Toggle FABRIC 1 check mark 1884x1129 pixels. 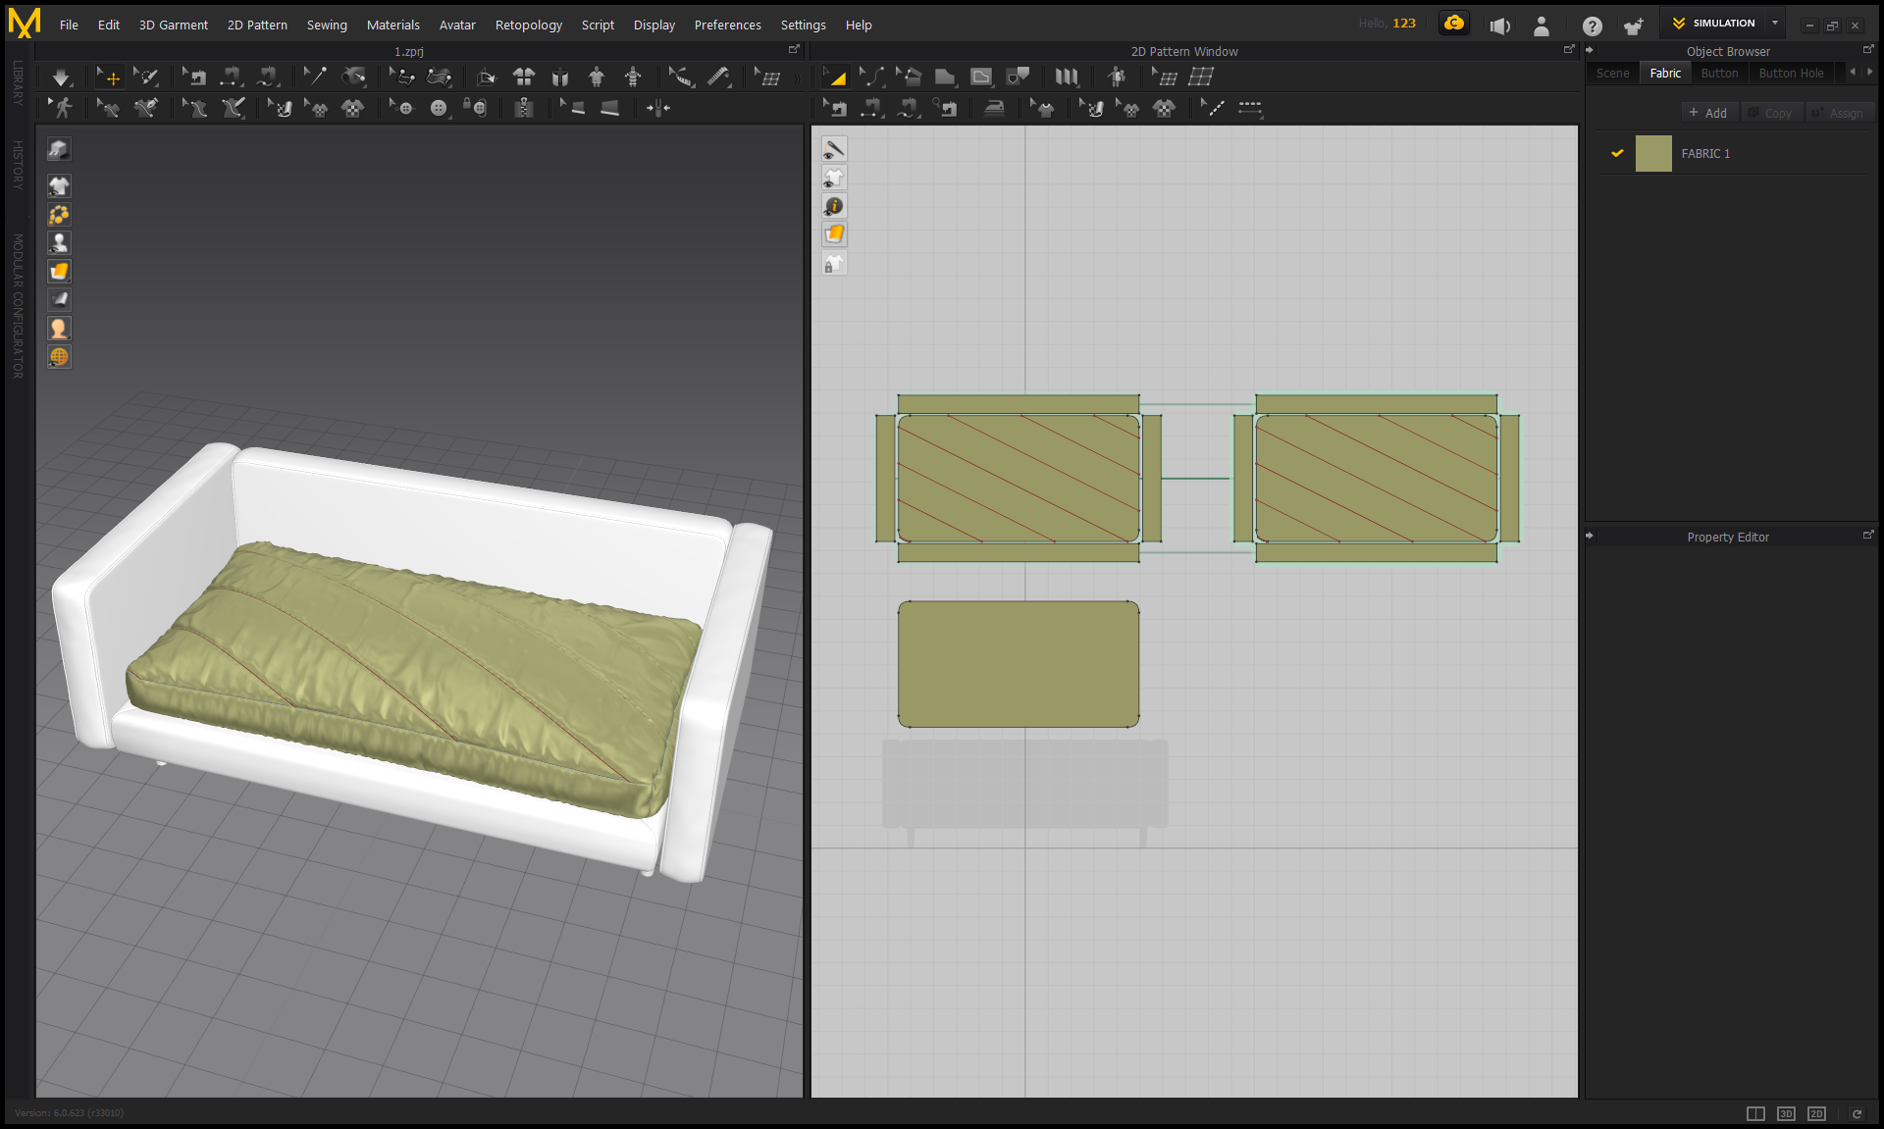click(1617, 153)
